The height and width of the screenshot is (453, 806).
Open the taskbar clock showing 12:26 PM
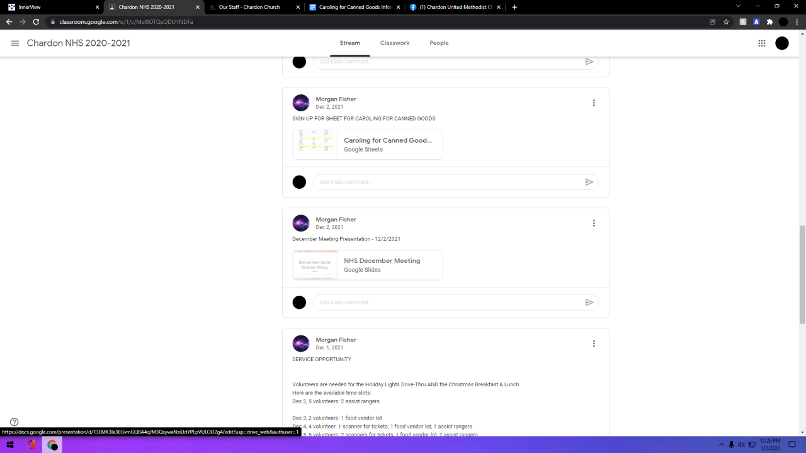coord(770,445)
